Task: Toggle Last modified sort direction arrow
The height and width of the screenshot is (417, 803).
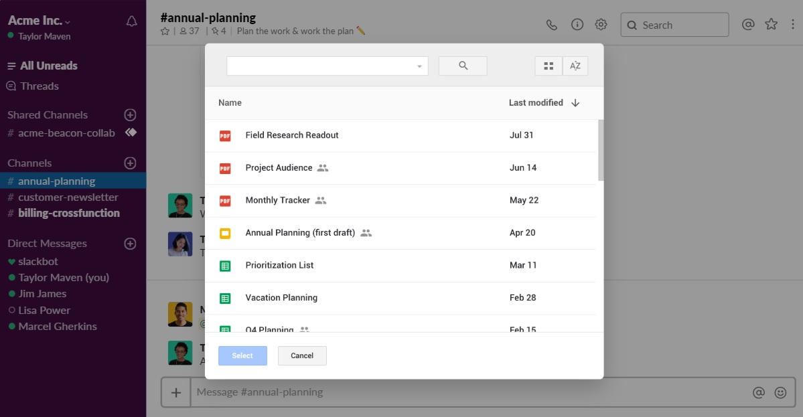Action: 575,103
